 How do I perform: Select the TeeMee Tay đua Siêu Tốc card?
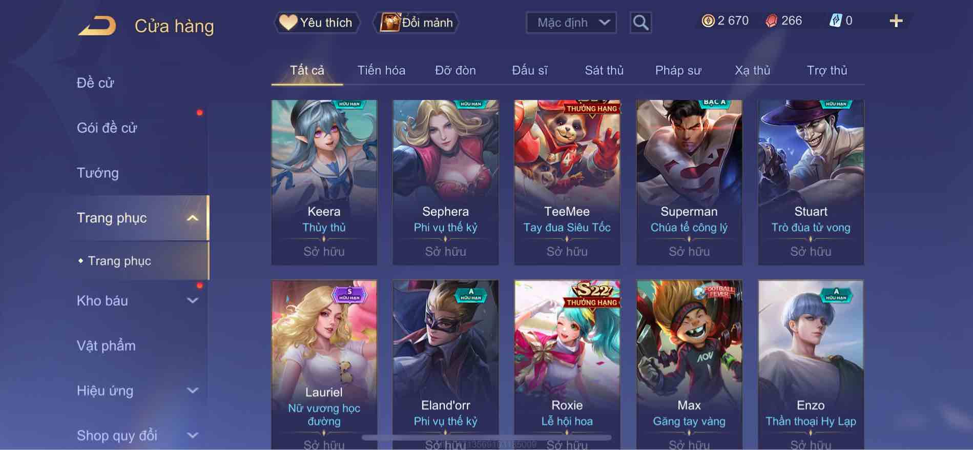tap(567, 182)
